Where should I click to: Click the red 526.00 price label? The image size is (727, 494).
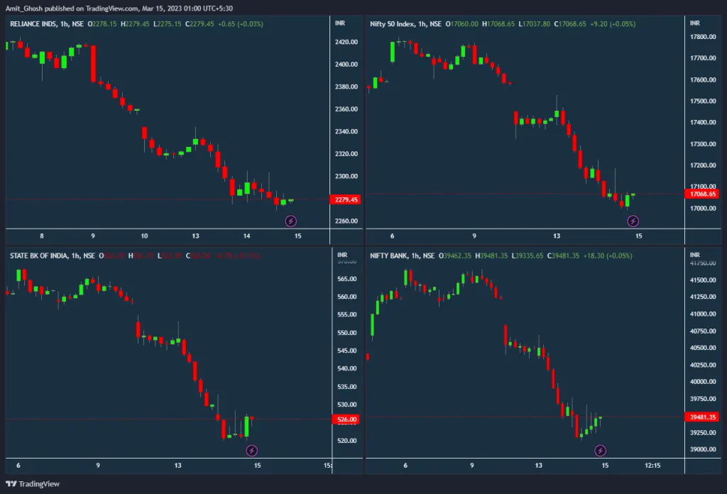click(x=346, y=419)
